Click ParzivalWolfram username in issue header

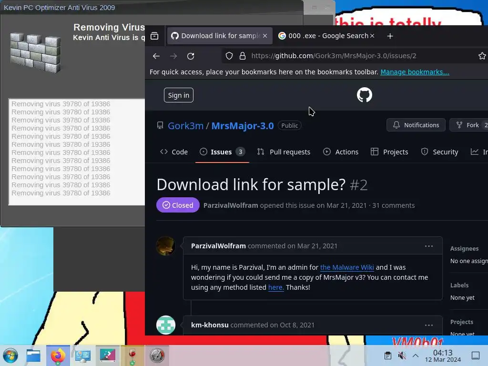[231, 205]
